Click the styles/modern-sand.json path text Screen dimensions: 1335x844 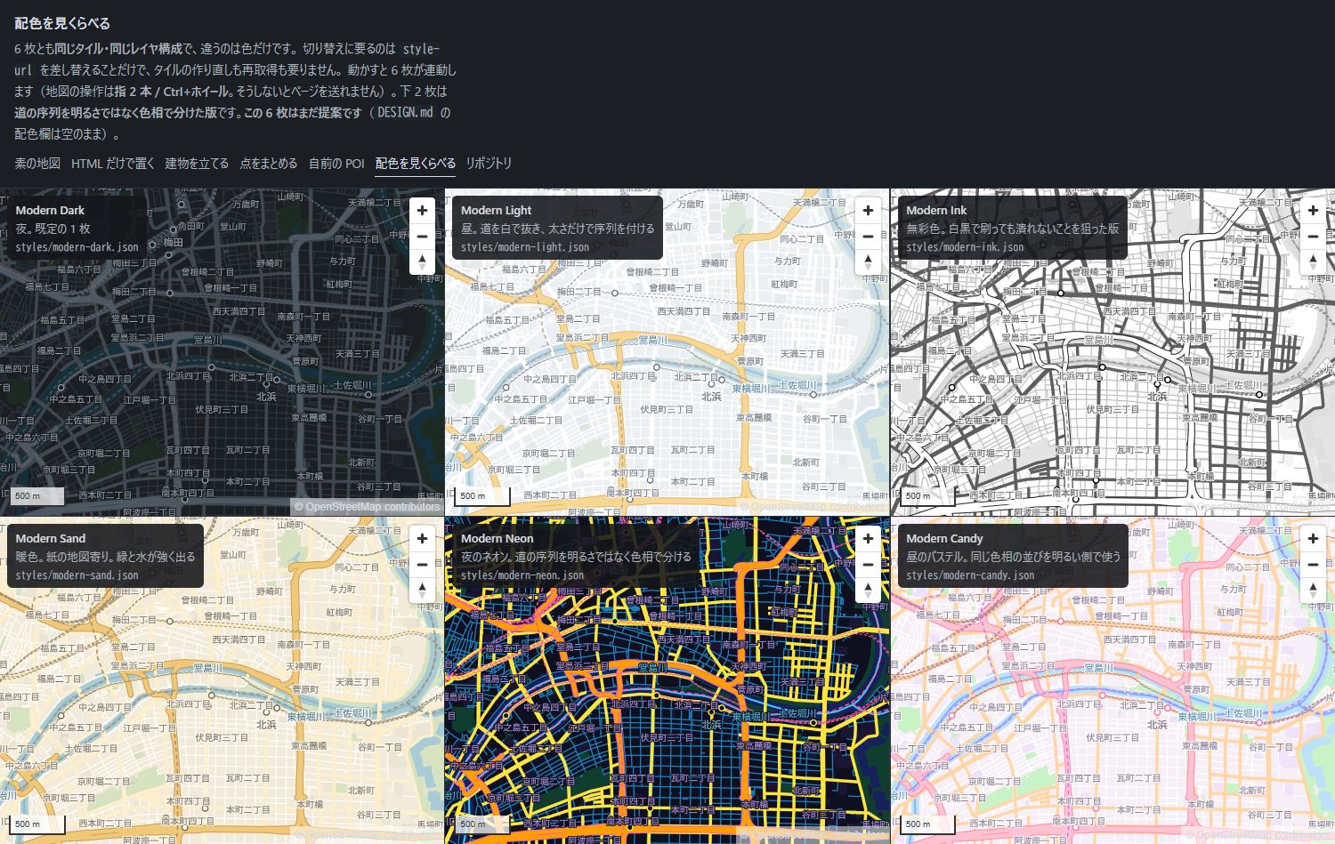click(x=77, y=575)
